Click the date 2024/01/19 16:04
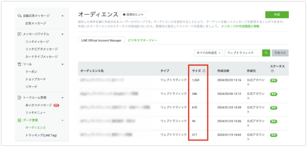The height and width of the screenshot is (147, 307). pos(229,135)
